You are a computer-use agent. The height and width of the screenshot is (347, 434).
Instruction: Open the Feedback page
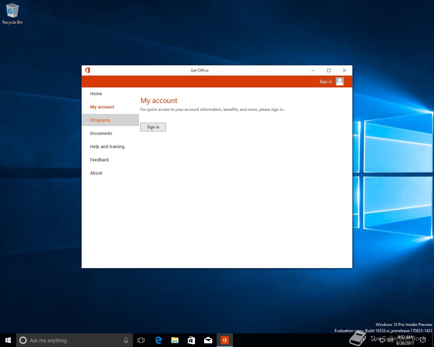coord(99,160)
